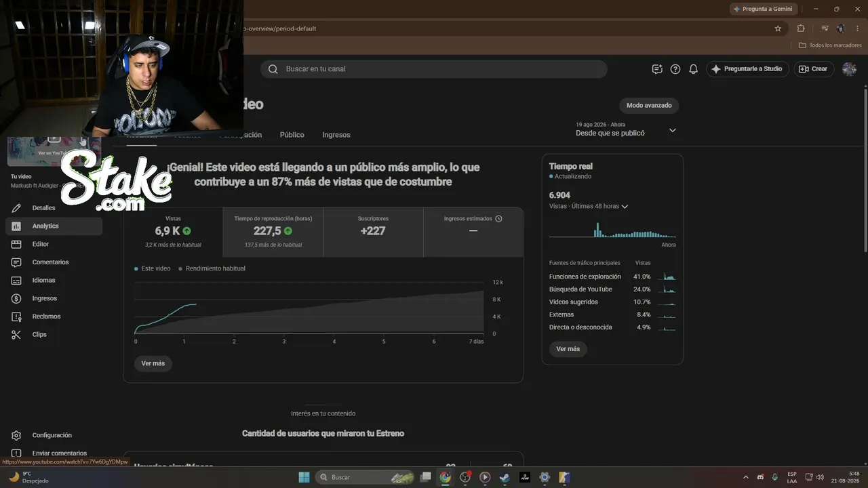Click the Comentarios speech-bubble icon in sidebar
Screen dimensions: 868x488
pos(17,262)
